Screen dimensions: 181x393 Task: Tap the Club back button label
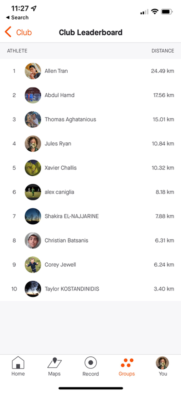pos(24,32)
